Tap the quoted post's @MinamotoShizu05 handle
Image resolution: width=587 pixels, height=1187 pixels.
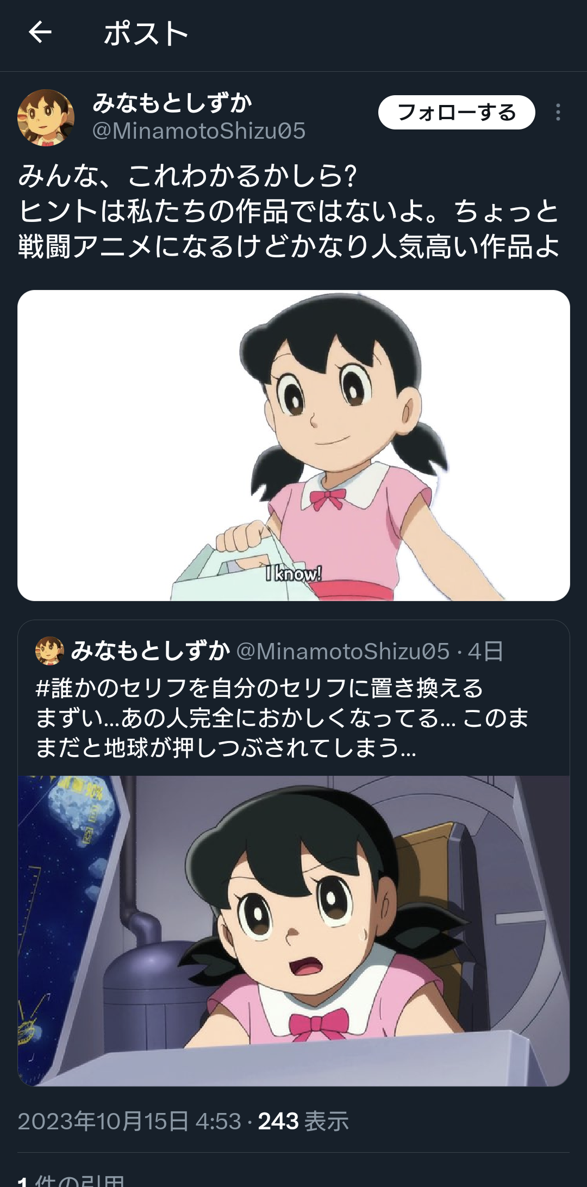[x=343, y=651]
